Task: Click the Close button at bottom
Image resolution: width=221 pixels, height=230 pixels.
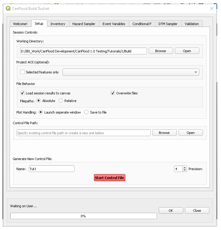Action: click(x=197, y=211)
